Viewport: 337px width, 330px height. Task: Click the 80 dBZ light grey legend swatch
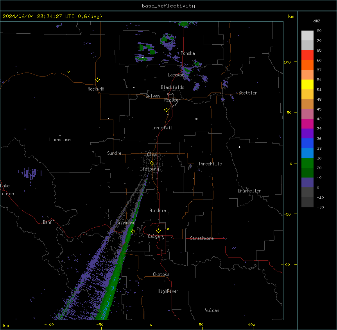coord(307,36)
